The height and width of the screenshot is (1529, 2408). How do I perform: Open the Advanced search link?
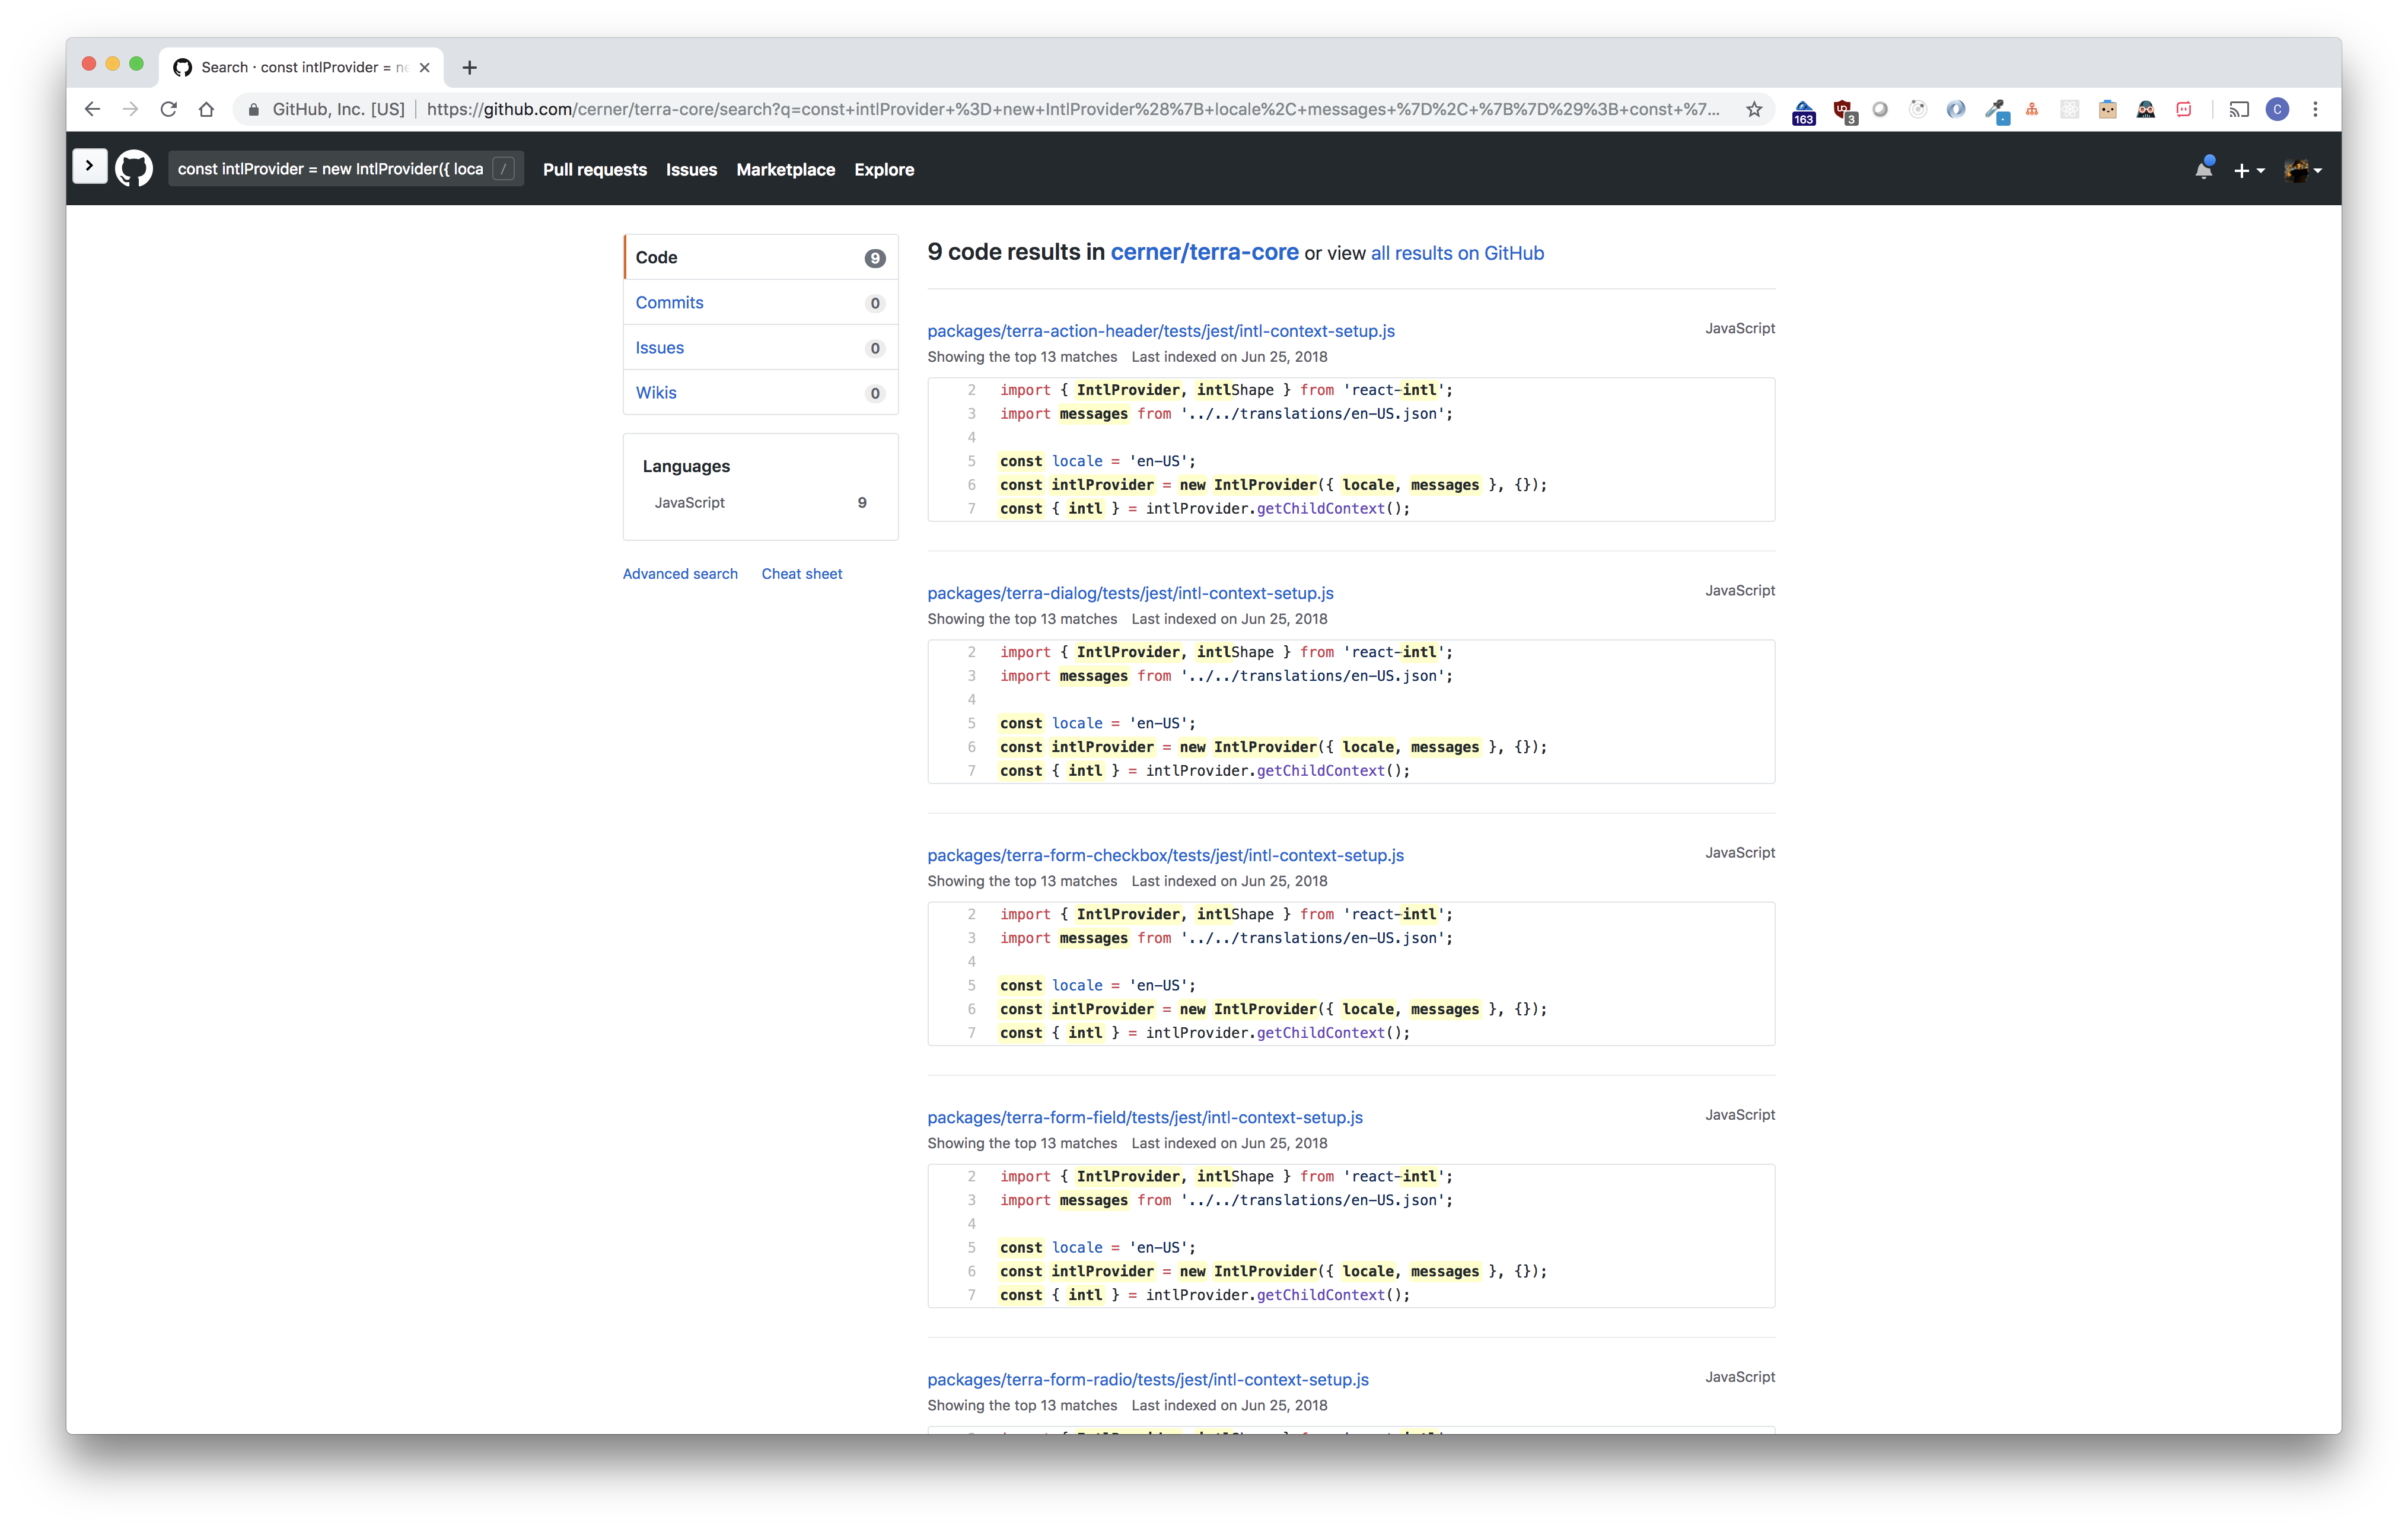point(680,573)
